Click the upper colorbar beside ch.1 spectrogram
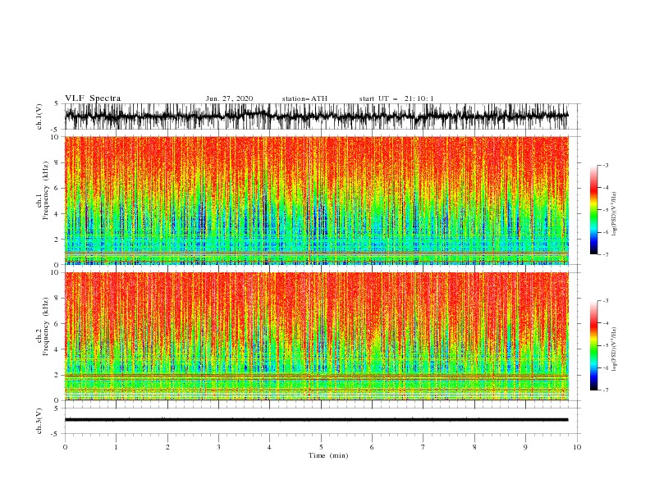Image resolution: width=650 pixels, height=502 pixels. point(593,210)
